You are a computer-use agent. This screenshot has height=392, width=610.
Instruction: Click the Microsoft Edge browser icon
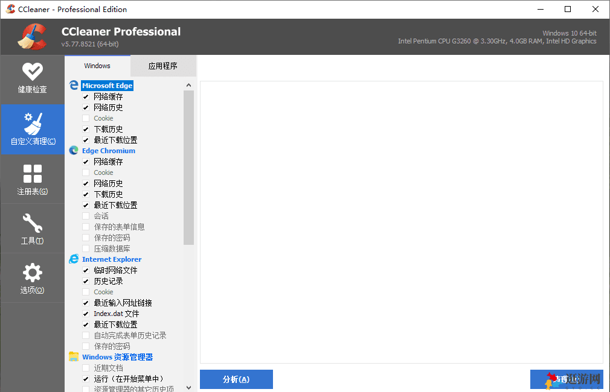tap(74, 86)
